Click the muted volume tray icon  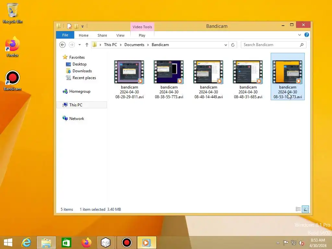tap(302, 243)
